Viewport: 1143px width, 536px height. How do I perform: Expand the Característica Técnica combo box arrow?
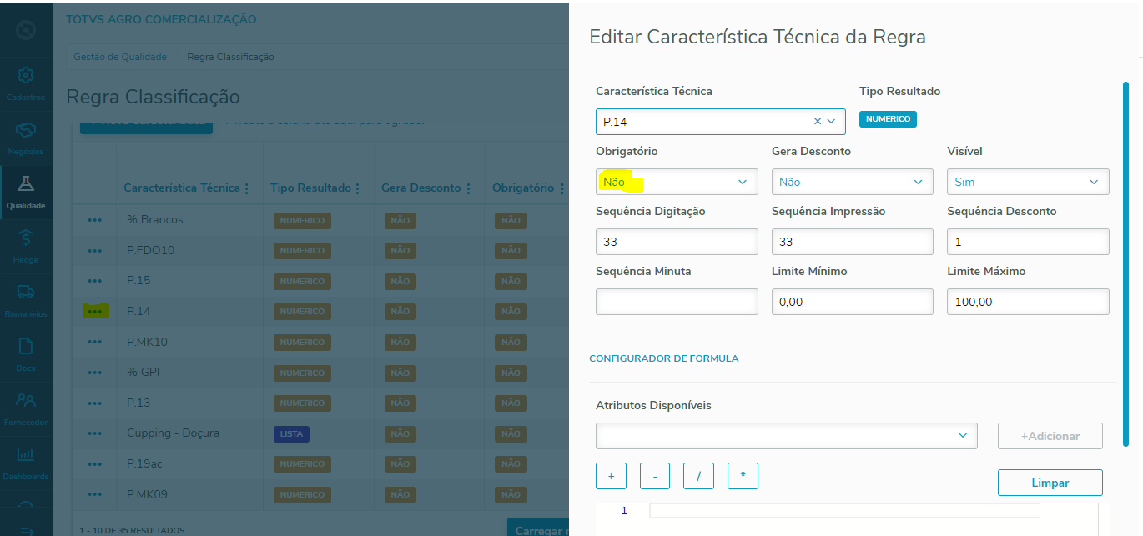click(832, 122)
